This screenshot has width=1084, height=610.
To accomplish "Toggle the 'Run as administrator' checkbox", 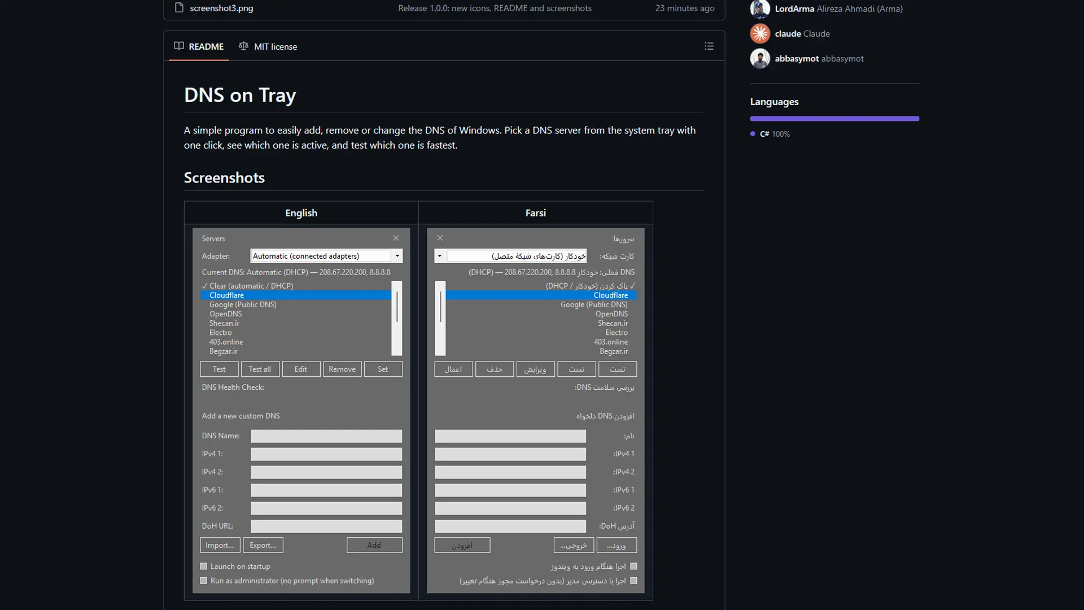I will tap(204, 581).
